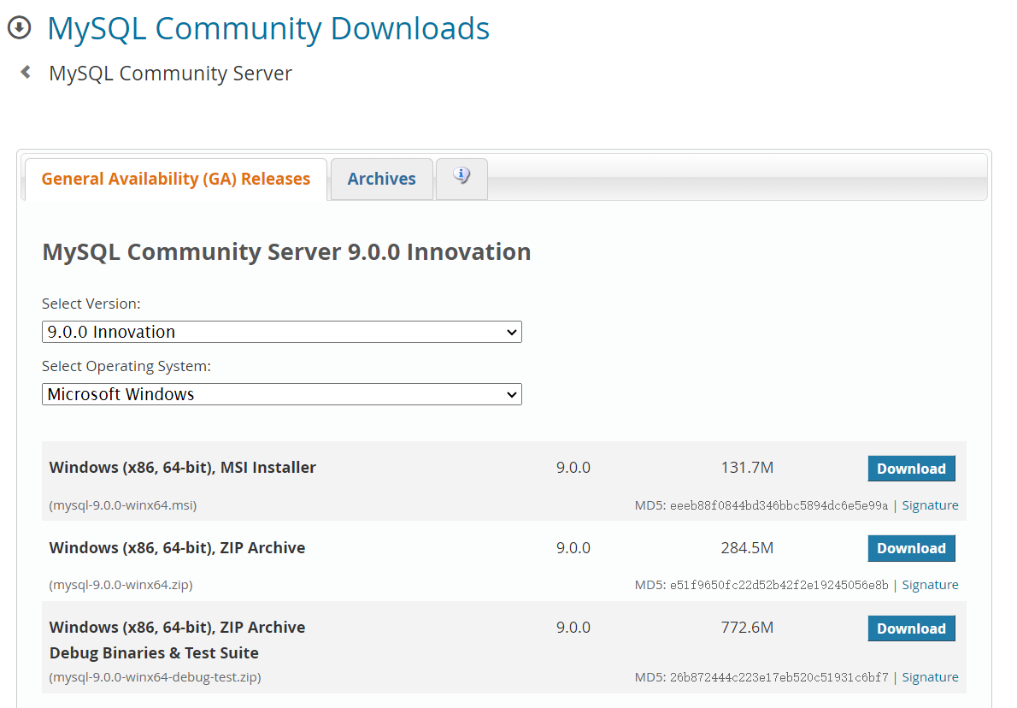Click the Debug Binaries & Test Suite label

(x=154, y=652)
